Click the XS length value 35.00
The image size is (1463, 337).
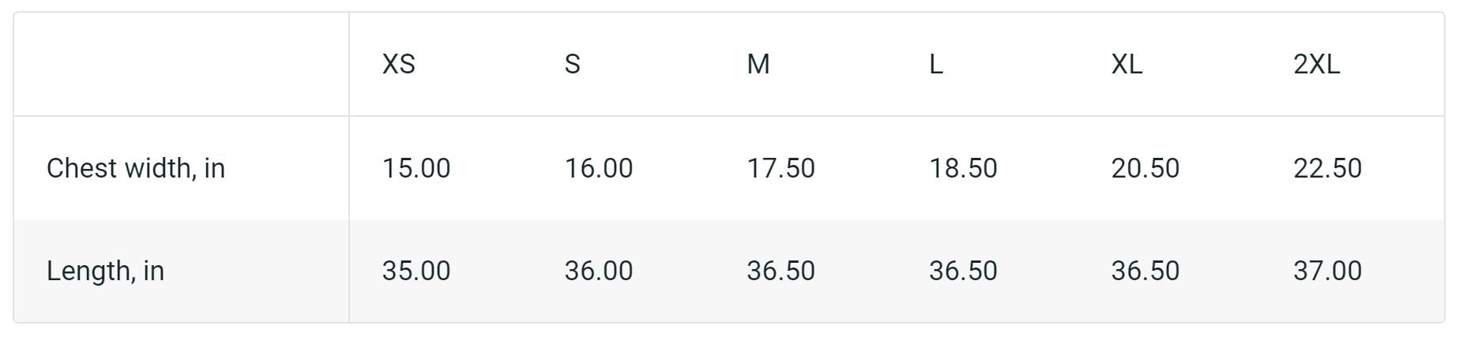click(416, 271)
